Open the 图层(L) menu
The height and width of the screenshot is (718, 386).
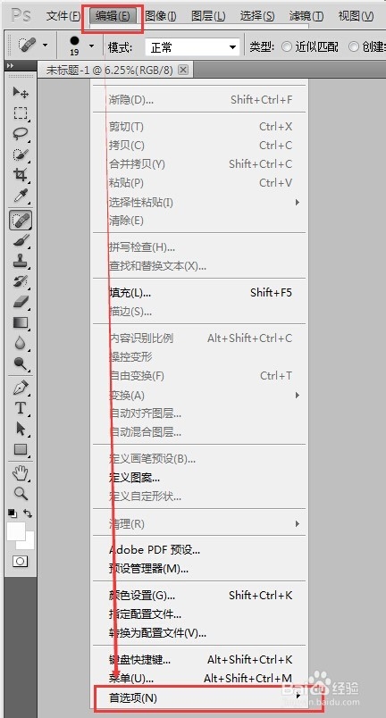208,16
